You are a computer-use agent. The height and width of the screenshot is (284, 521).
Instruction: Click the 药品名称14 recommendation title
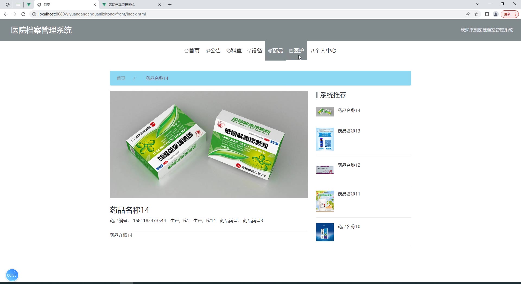349,110
